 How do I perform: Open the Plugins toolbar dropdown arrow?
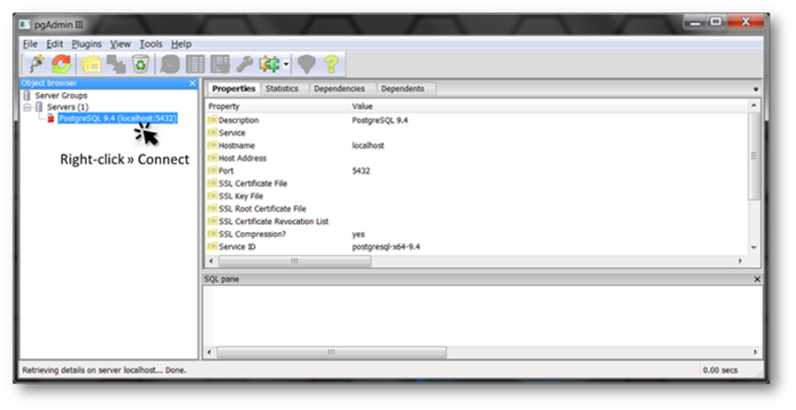click(x=286, y=65)
